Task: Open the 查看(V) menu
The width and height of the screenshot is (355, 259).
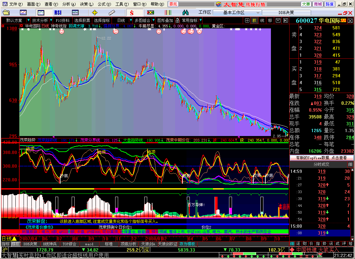Action: [x=51, y=4]
